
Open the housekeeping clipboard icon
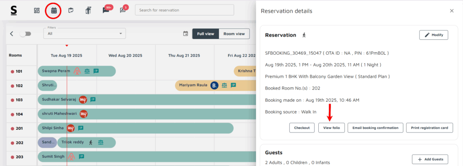pyautogui.click(x=71, y=10)
